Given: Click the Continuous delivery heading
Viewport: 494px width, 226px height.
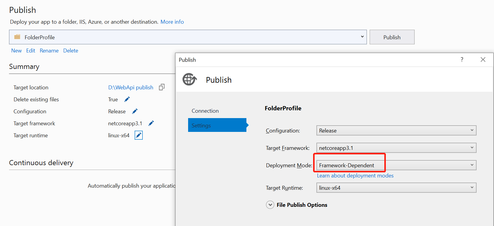Looking at the screenshot, I should 41,162.
